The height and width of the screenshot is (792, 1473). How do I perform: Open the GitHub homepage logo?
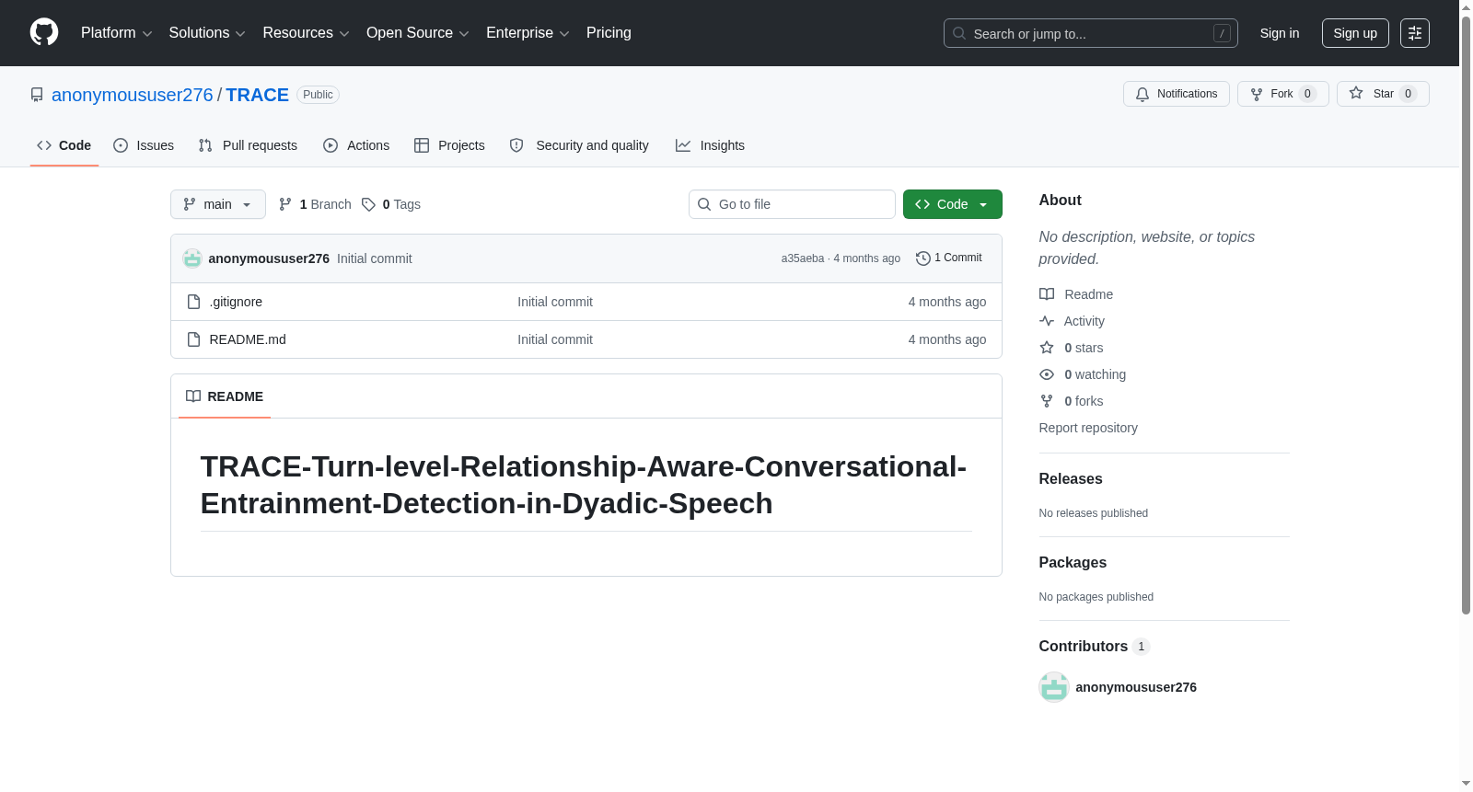coord(44,32)
